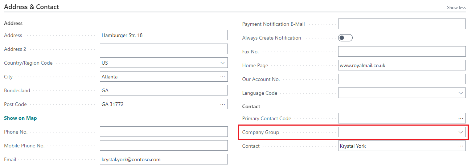This screenshot has width=472, height=167.
Task: Click the Email field with krystal.york@contoso.com
Action: pos(164,159)
